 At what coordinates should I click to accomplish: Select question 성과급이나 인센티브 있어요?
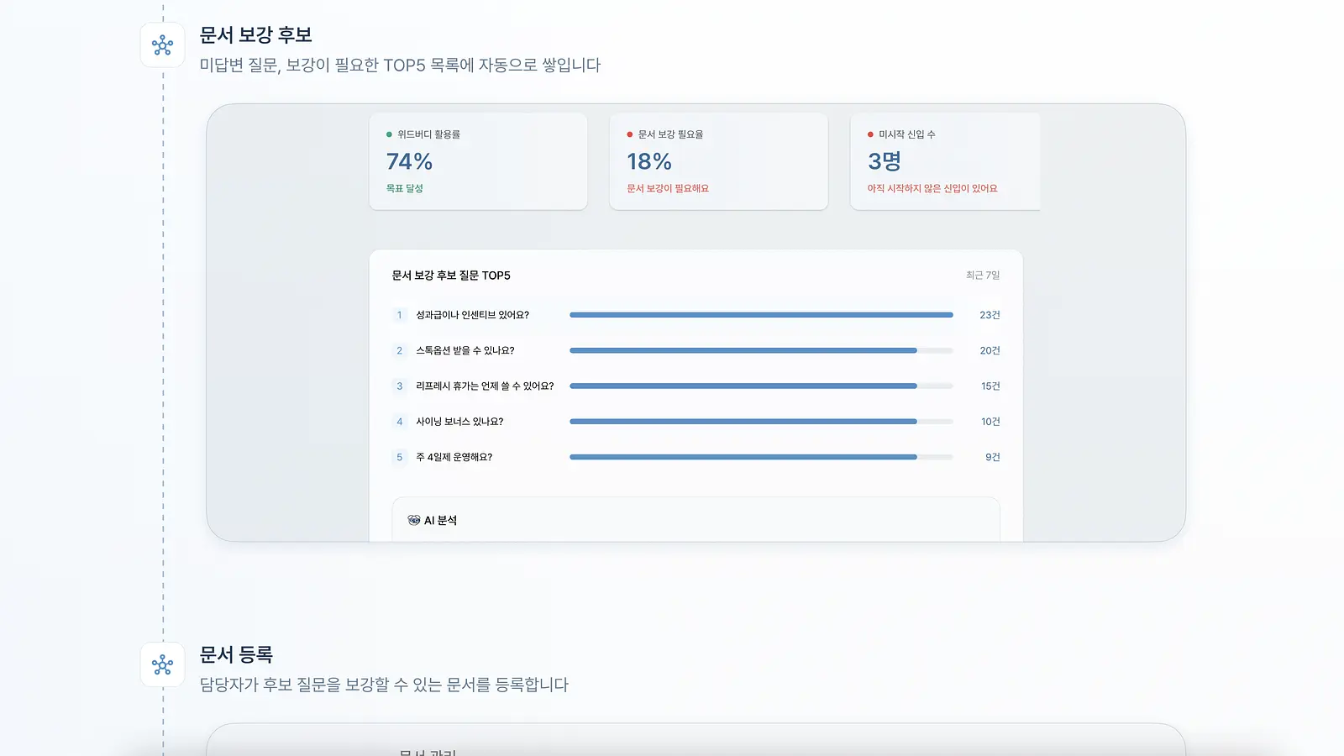click(473, 315)
